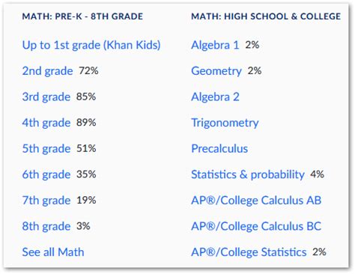The width and height of the screenshot is (355, 274).
Task: Select the Algebra 2 link
Action: pyautogui.click(x=215, y=97)
